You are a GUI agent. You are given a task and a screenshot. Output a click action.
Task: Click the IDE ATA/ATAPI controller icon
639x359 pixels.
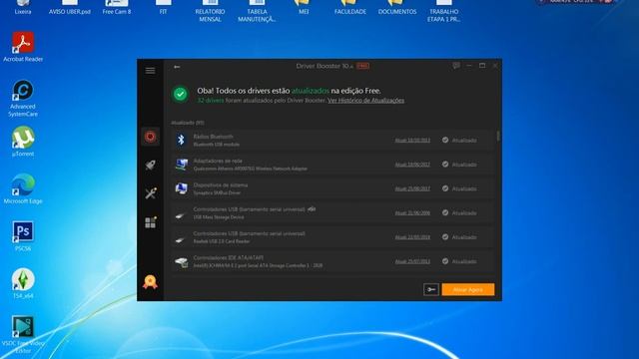tap(182, 262)
